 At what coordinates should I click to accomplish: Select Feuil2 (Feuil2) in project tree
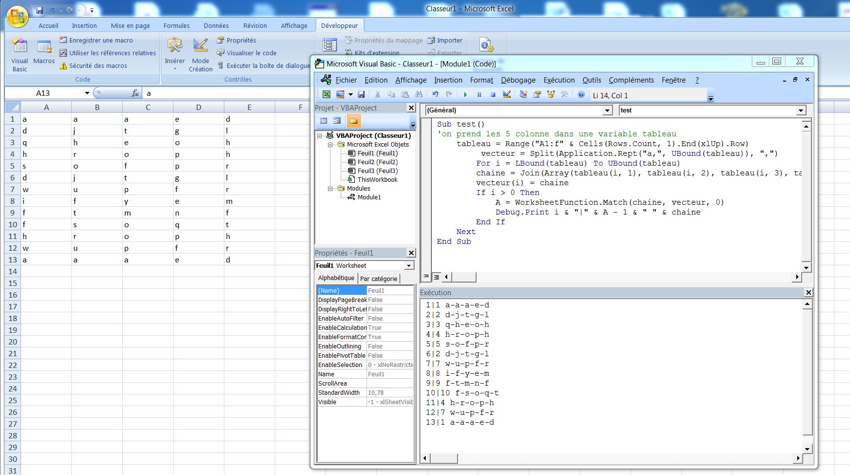click(x=377, y=162)
